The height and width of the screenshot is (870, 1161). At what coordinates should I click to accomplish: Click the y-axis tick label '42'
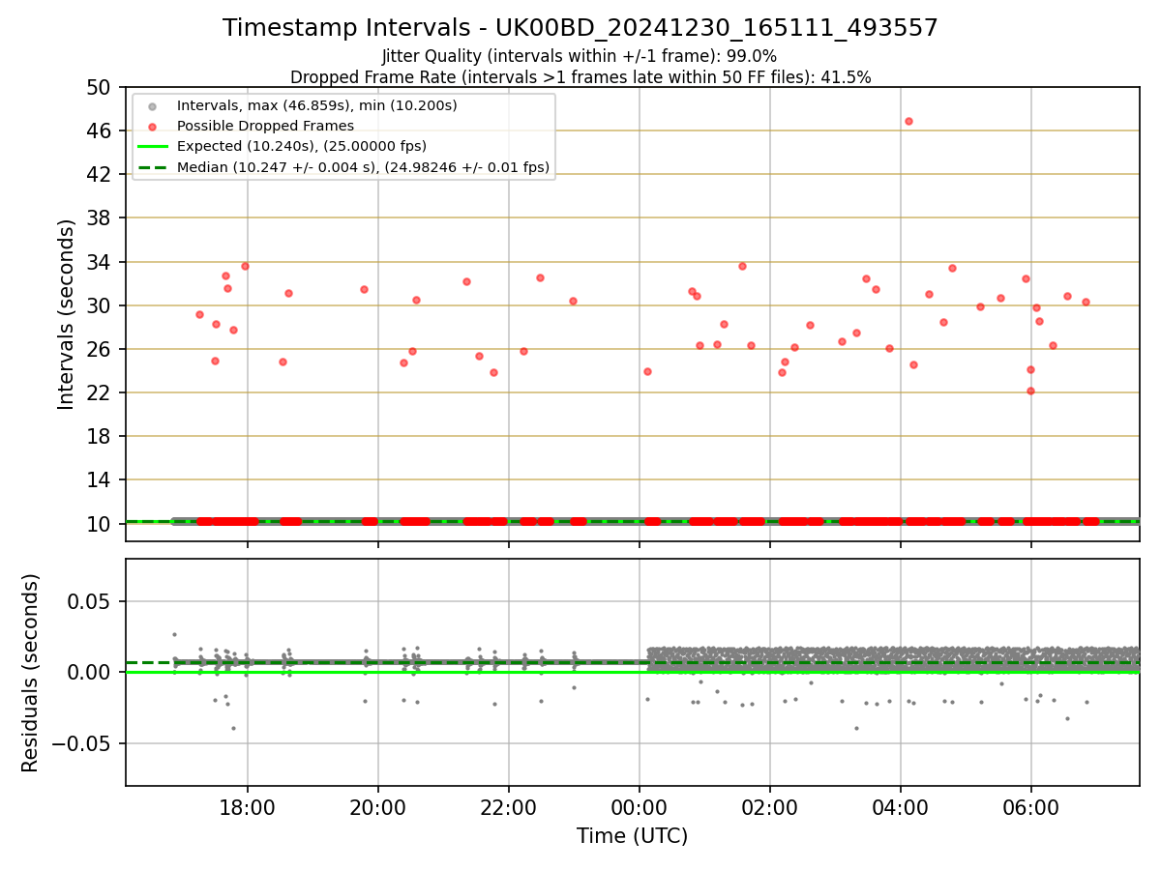tap(100, 174)
